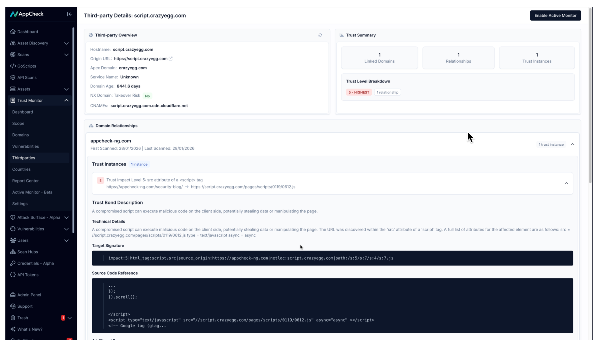Open the https://script.crazyegg.com origin link
This screenshot has height=340, width=594.
tap(140, 59)
